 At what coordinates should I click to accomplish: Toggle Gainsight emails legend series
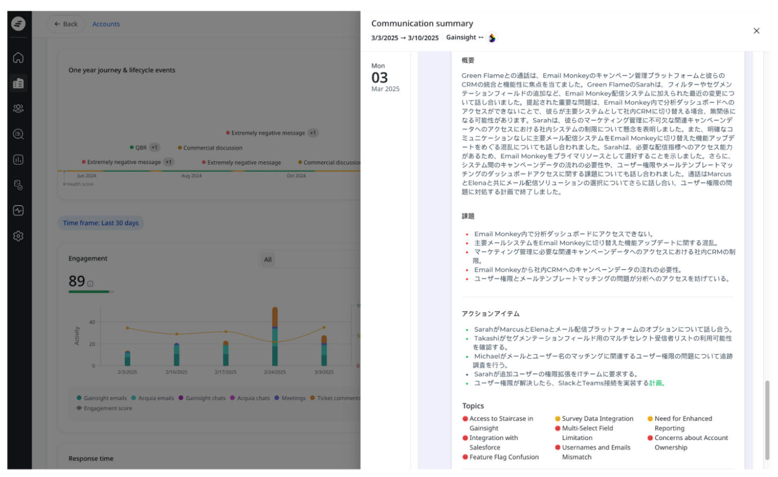(x=102, y=398)
